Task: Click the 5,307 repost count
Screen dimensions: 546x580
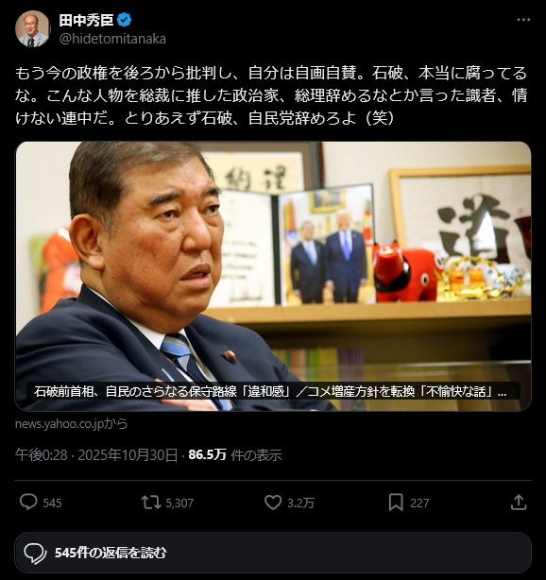Action: (x=179, y=503)
